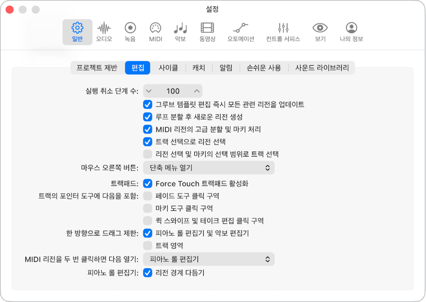Select the 오토메이션 settings icon
The width and height of the screenshot is (426, 302).
pos(241,32)
